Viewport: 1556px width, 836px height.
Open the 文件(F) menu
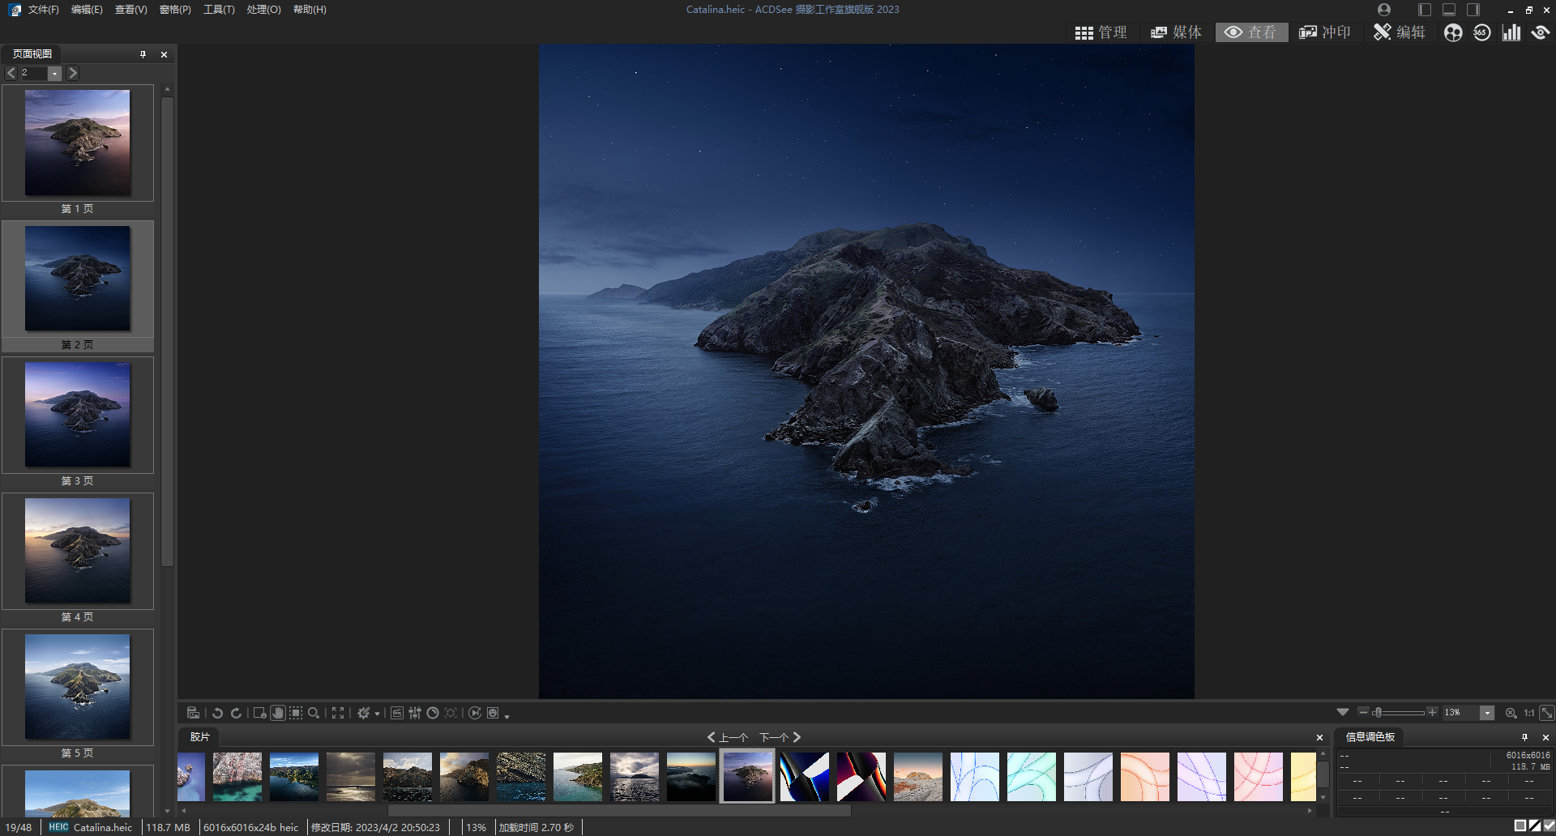coord(43,10)
